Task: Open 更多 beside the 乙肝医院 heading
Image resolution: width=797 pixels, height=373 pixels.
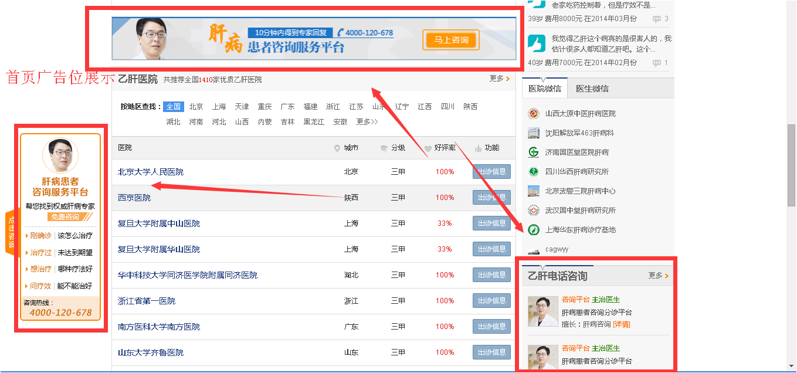Action: click(x=496, y=77)
